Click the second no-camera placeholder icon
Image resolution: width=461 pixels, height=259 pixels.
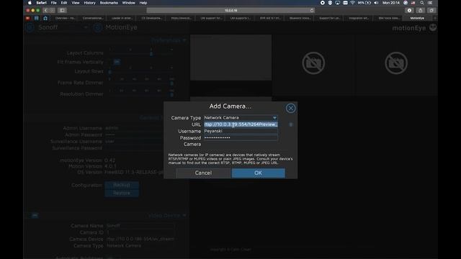pos(313,63)
